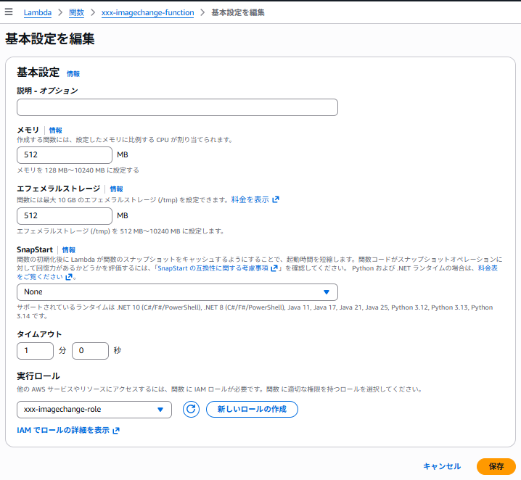Click the エフェメラルストレージ value field
The width and height of the screenshot is (521, 480).
pos(65,216)
